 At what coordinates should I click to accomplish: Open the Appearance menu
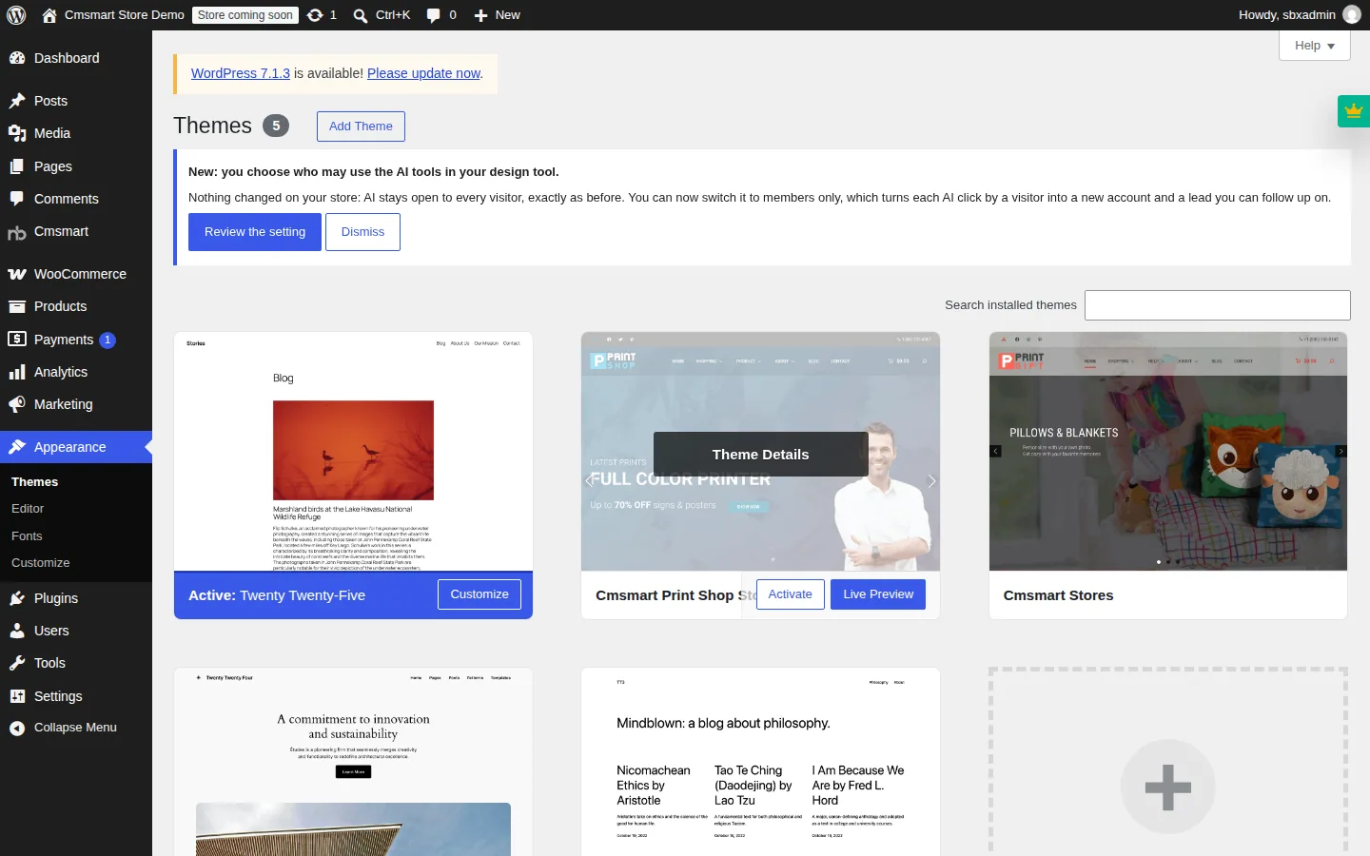point(76,447)
